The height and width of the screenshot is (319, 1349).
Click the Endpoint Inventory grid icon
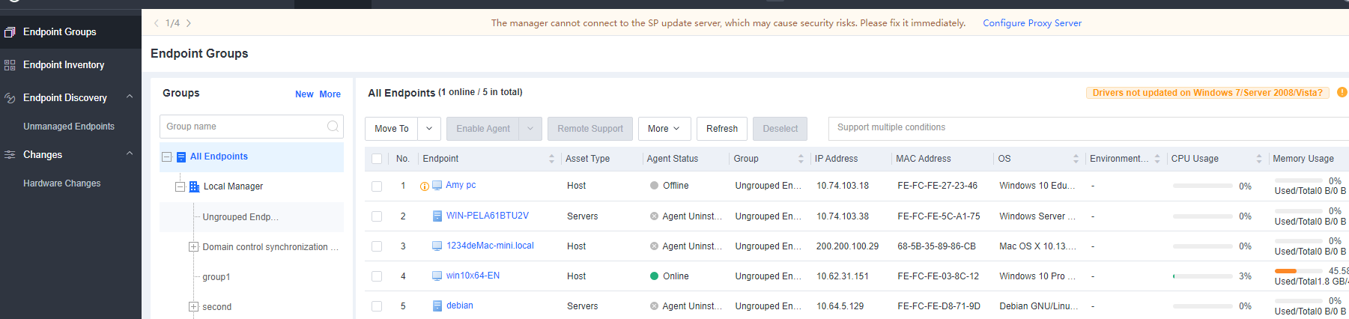[x=10, y=65]
